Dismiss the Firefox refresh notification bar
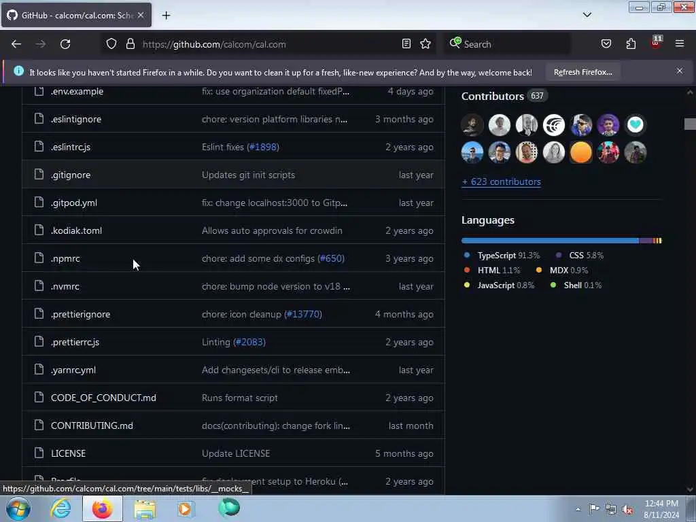This screenshot has height=522, width=696. pyautogui.click(x=680, y=71)
